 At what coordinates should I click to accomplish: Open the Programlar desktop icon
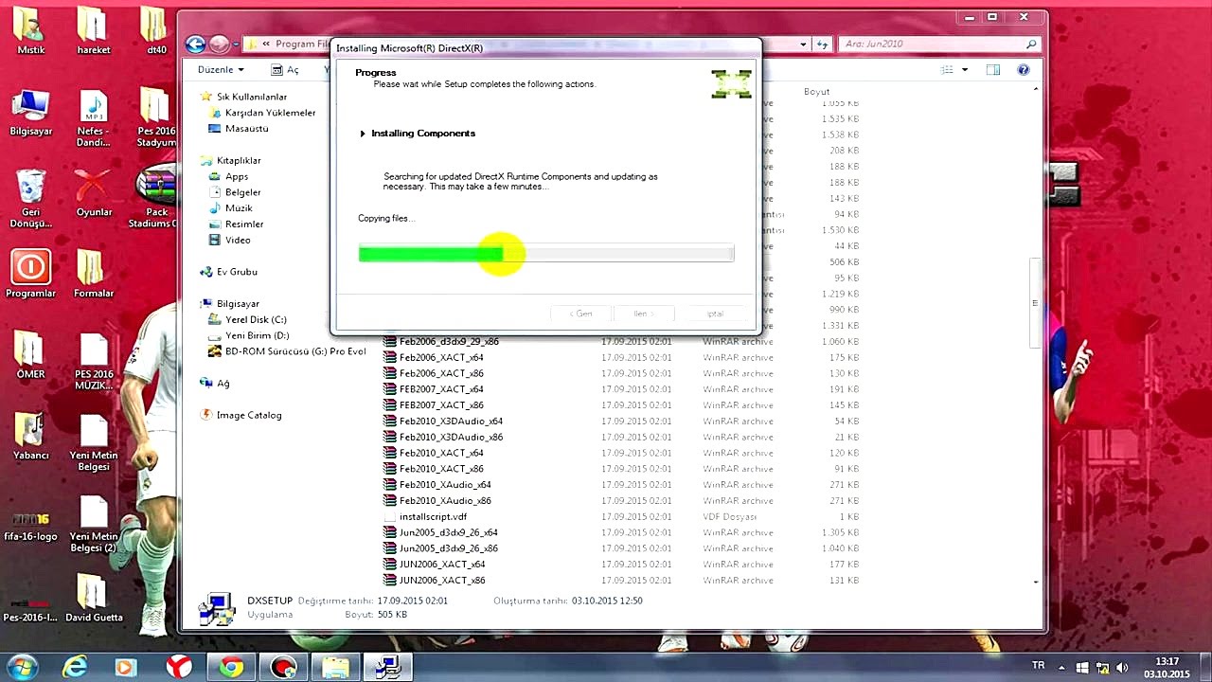tap(30, 274)
